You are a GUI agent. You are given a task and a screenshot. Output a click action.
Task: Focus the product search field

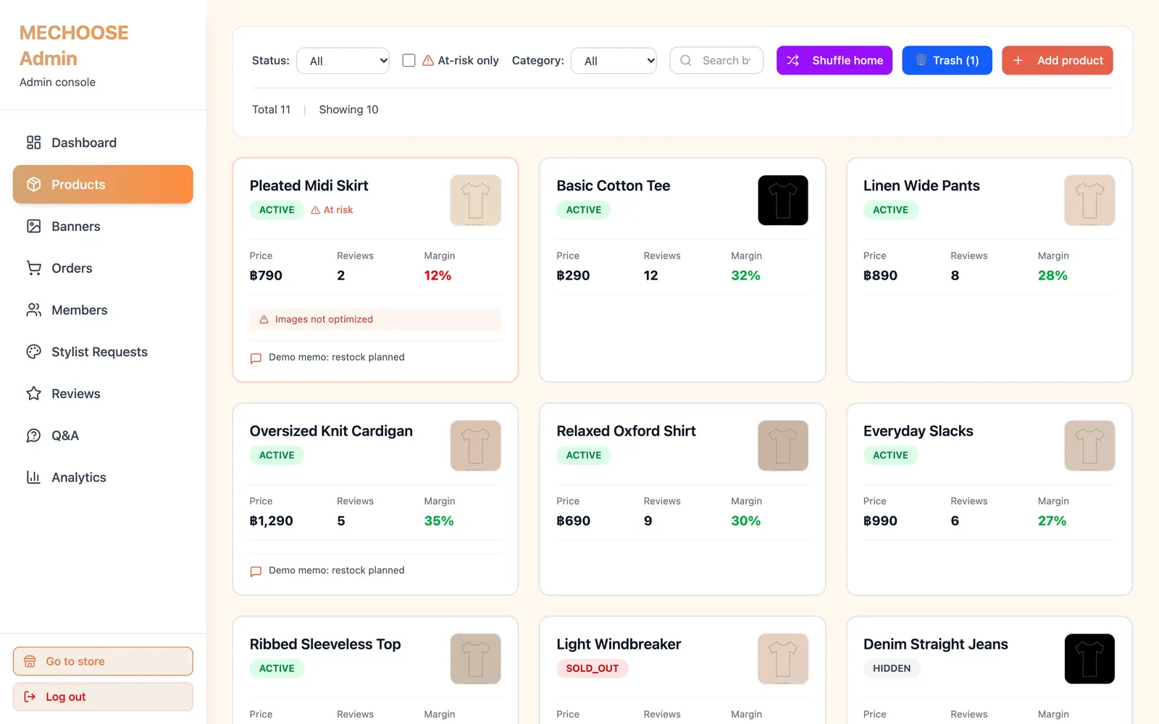[716, 60]
